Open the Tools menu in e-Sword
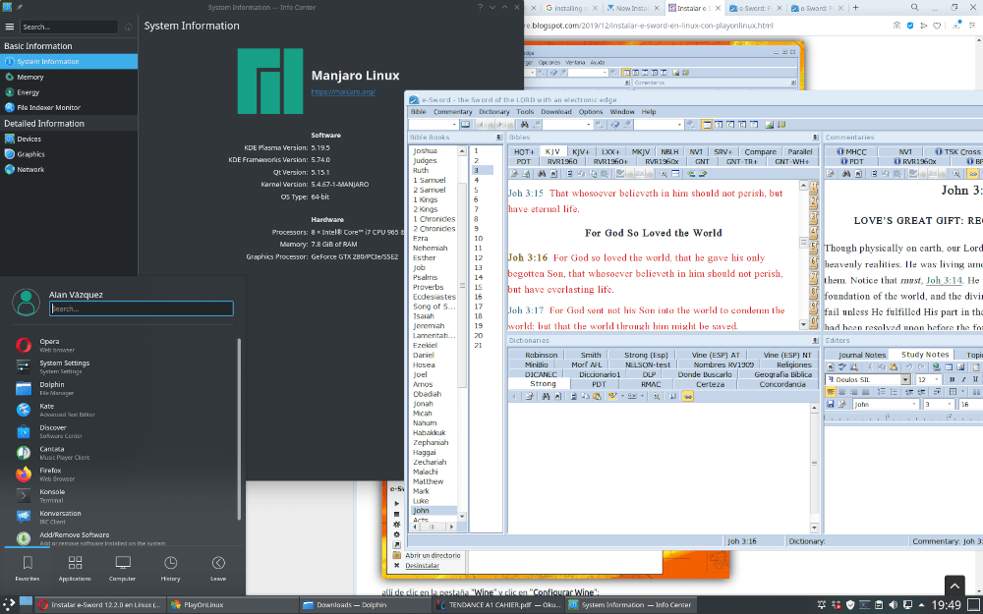The width and height of the screenshot is (983, 614). click(x=525, y=112)
